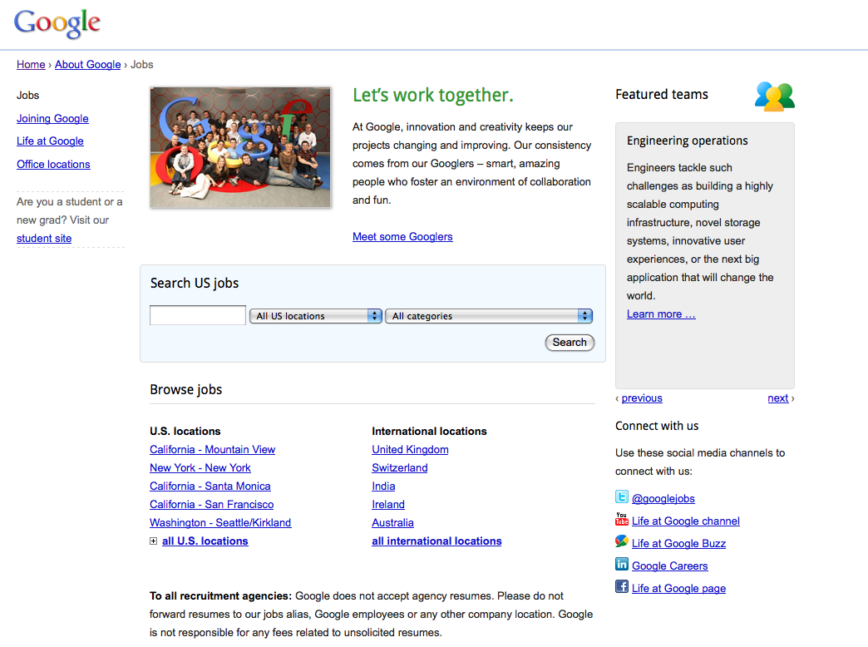Viewport: 868px width, 647px height.
Task: Go to Home breadcrumb
Action: click(31, 65)
